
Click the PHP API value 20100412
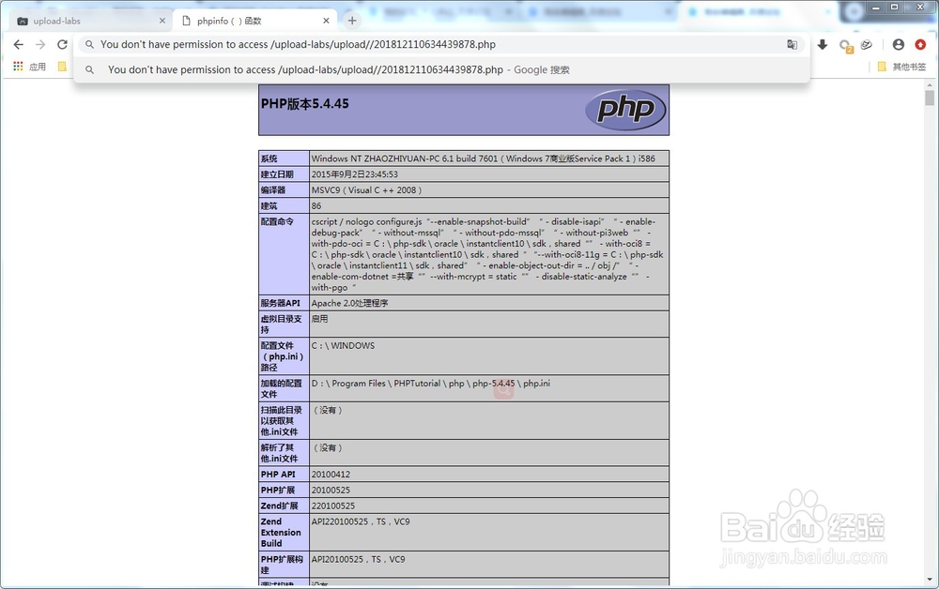point(331,475)
